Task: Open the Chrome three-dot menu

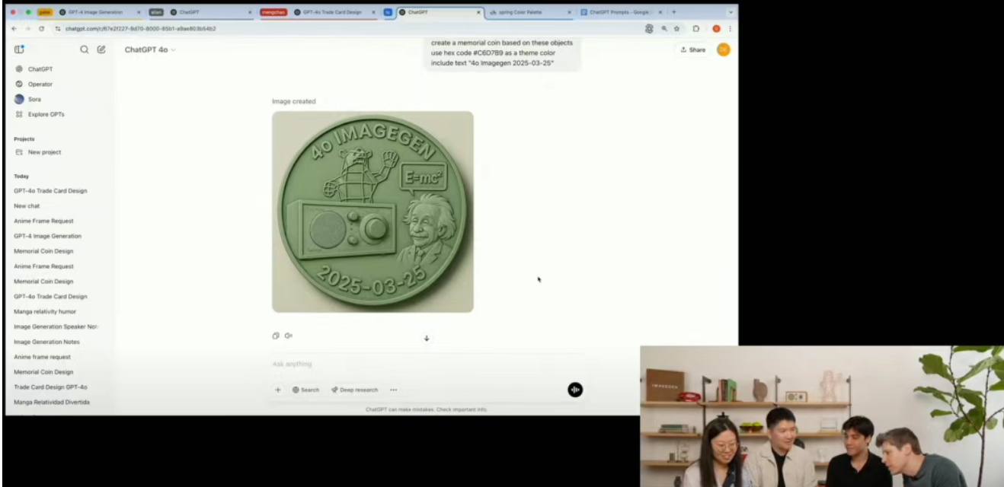Action: 730,28
